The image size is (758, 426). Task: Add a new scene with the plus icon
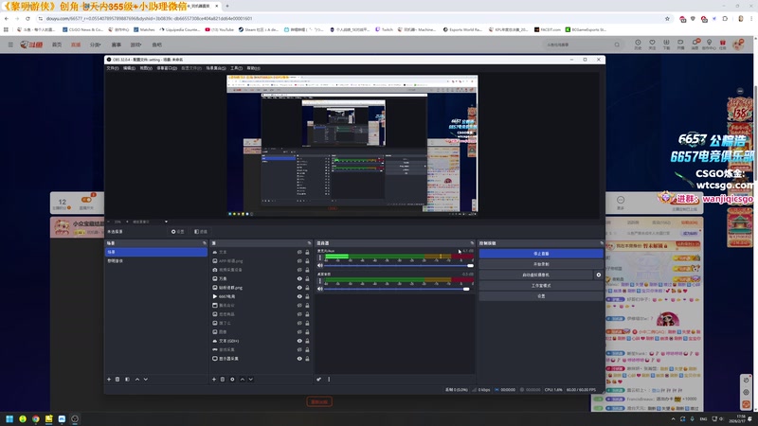click(109, 380)
